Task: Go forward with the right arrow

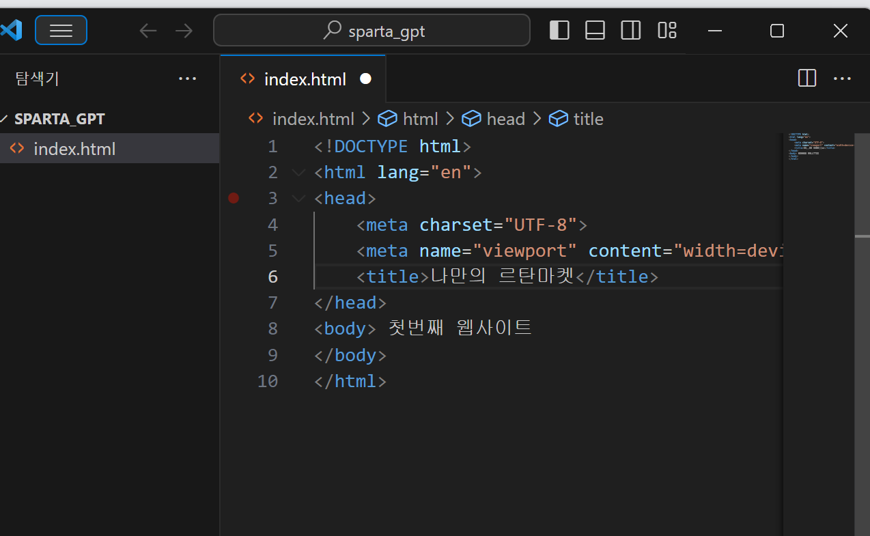Action: click(184, 30)
